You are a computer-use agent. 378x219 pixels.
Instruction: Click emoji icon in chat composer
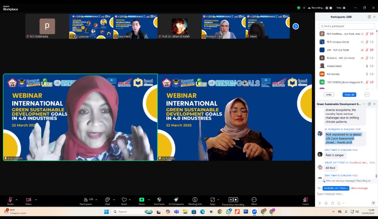point(326,203)
